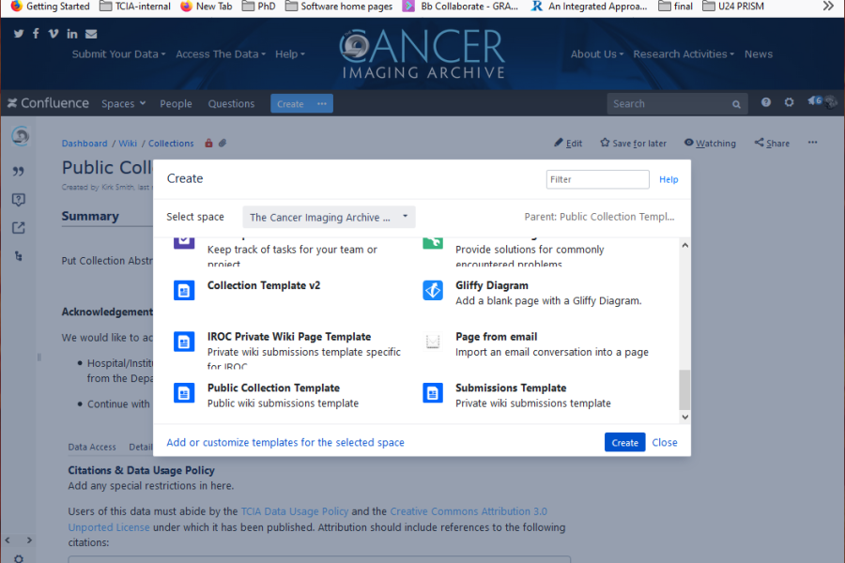
Task: Open the TCIA Data Usage Policy link
Action: click(x=294, y=511)
